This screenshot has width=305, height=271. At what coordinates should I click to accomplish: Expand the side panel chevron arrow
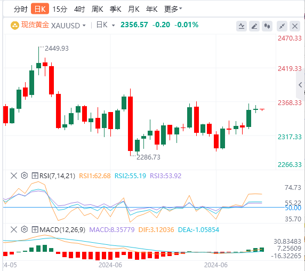pyautogui.click(x=300, y=85)
